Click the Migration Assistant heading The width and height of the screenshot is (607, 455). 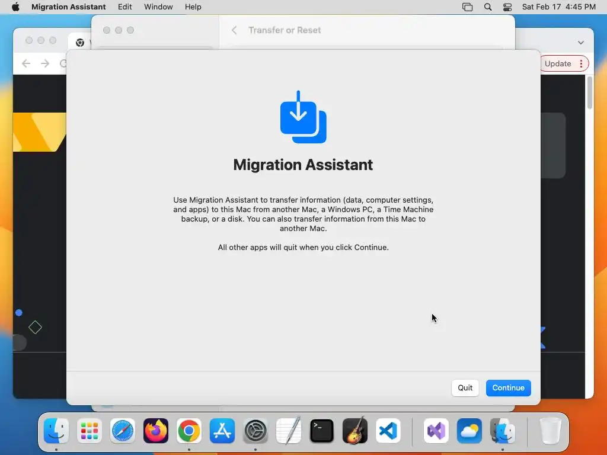303,165
